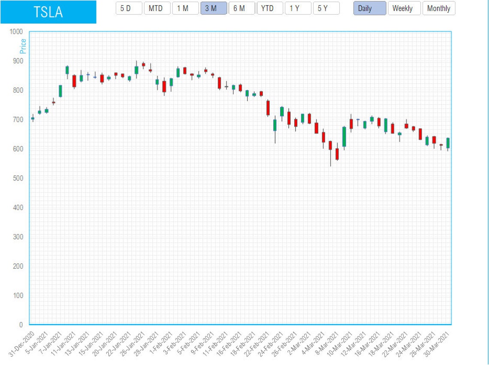Select the 1 Y time range
Viewport: 489px width, 365px height.
[298, 8]
